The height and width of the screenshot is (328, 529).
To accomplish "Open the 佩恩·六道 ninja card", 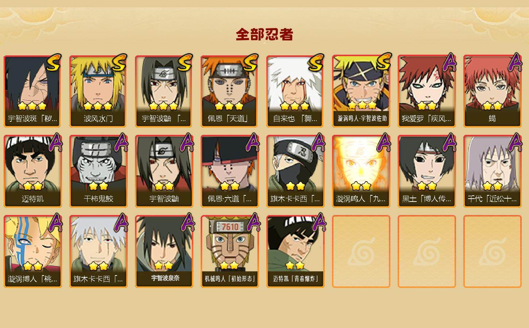I will coord(230,171).
